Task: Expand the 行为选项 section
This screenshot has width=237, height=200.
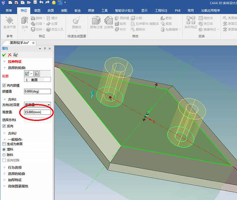Action: click(x=4, y=167)
